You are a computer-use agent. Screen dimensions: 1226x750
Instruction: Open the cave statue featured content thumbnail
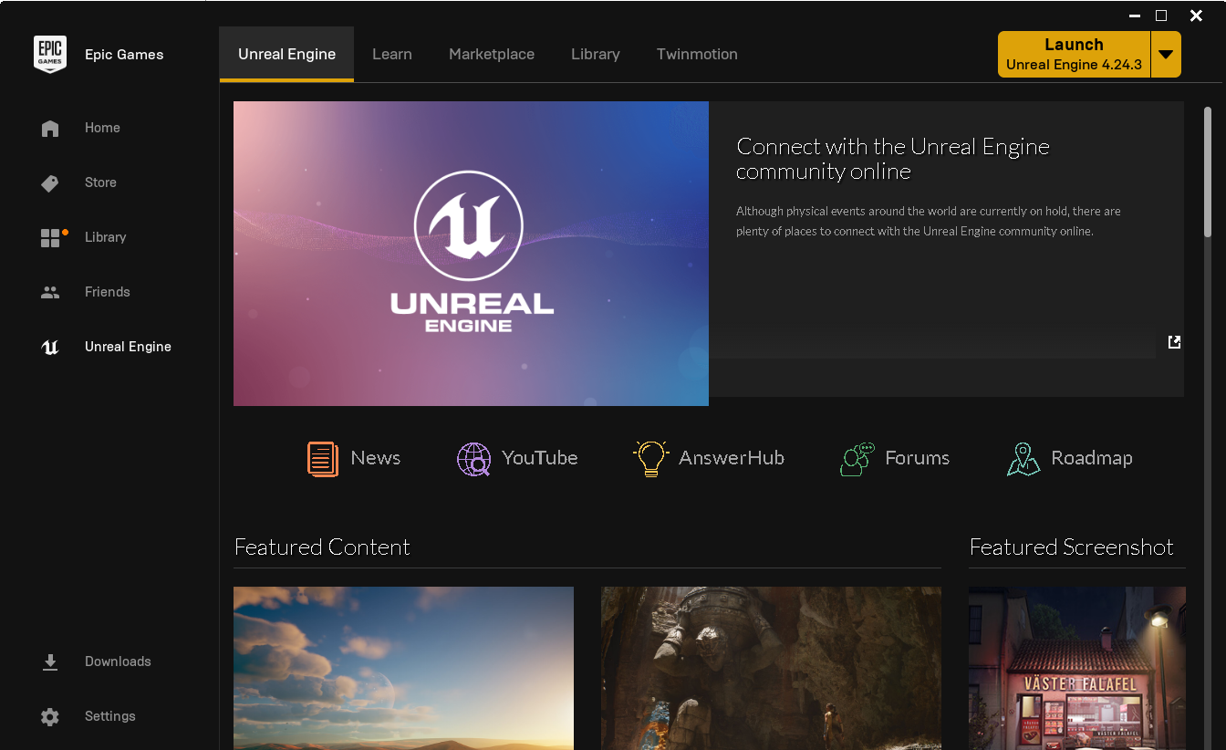(x=771, y=668)
